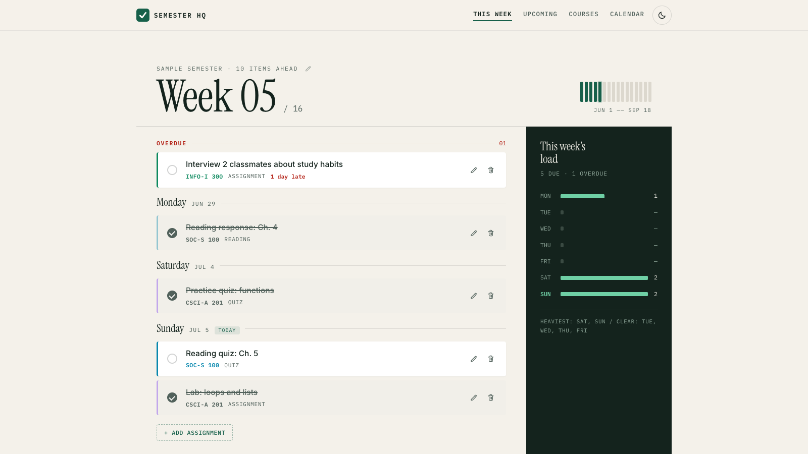The image size is (808, 454).
Task: Click the WED row in load panel
Action: (599, 229)
